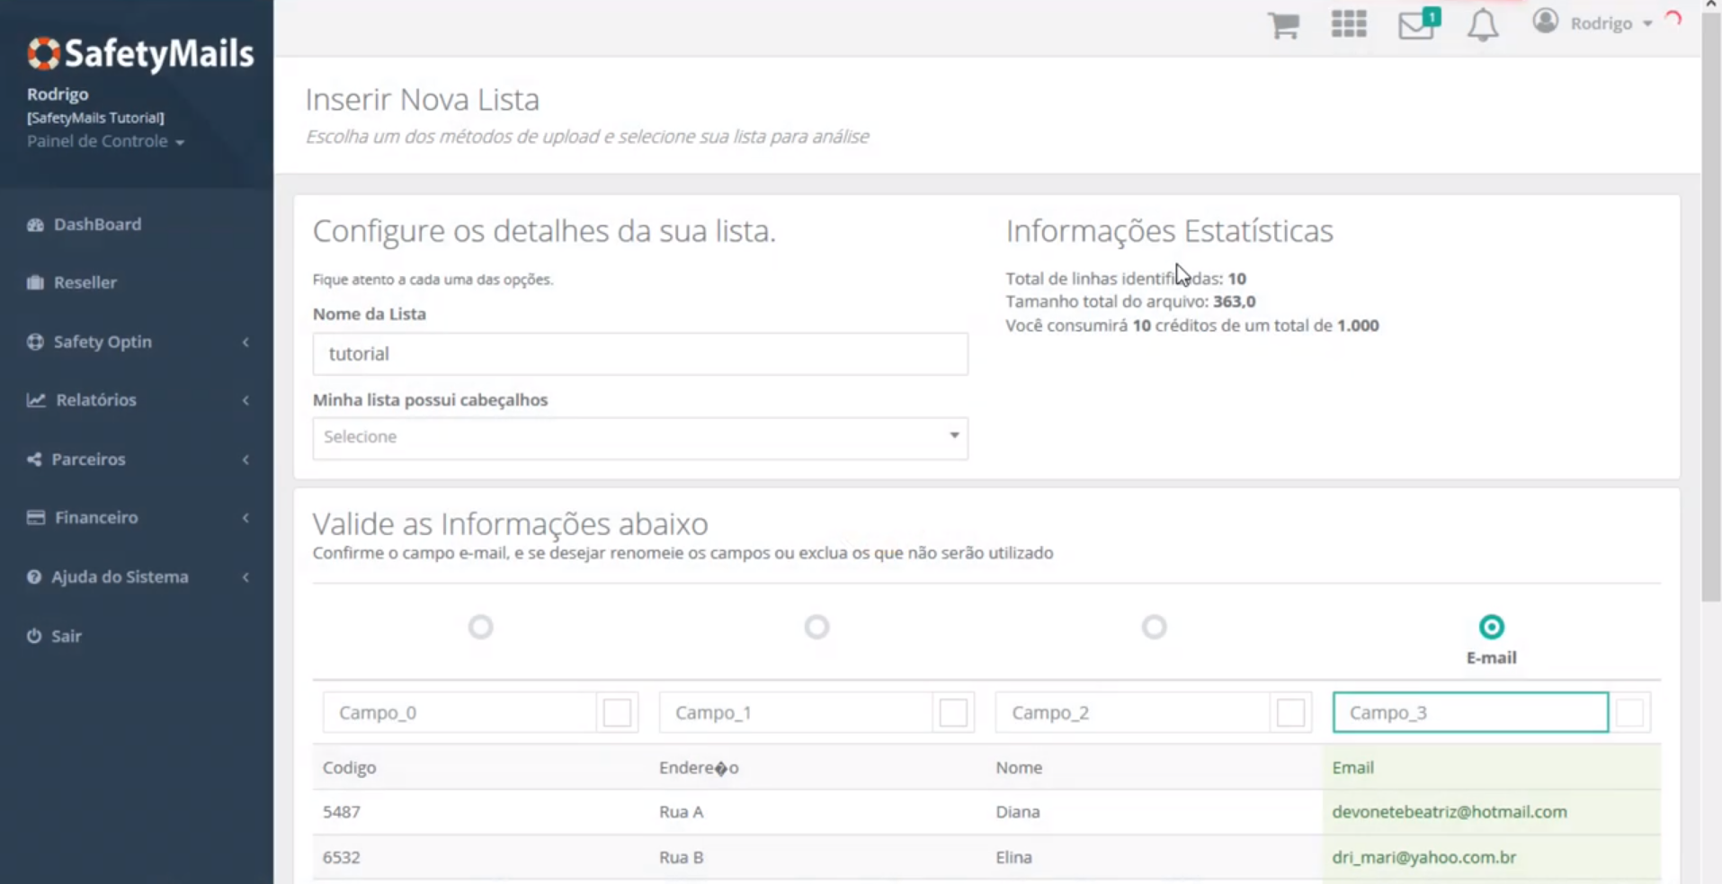Viewport: 1722px width, 884px height.
Task: Click the Campo_0 name field
Action: click(x=459, y=713)
